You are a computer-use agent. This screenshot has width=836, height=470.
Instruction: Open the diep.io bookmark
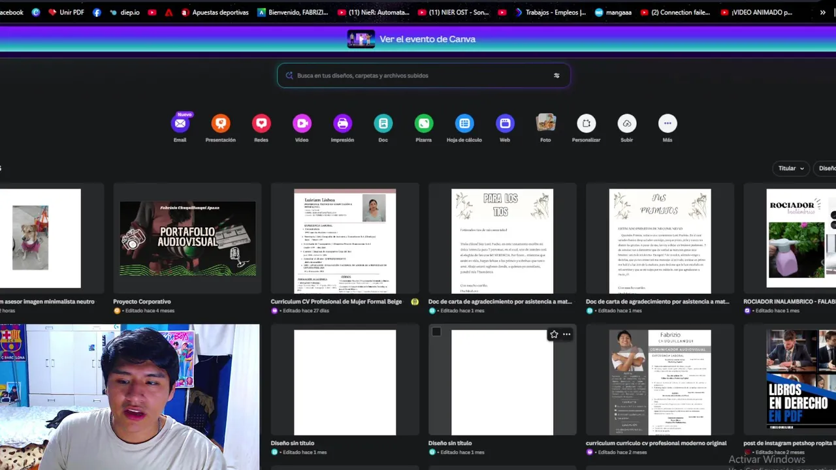(124, 12)
